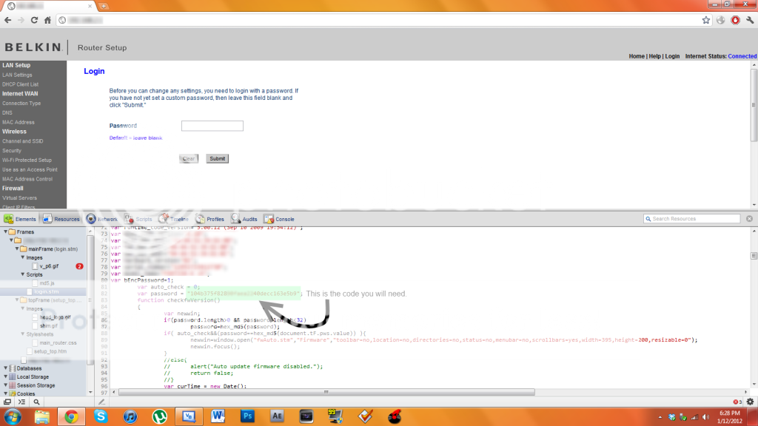Click the dock/undock DevTools icon
This screenshot has width=758, height=426.
point(7,402)
